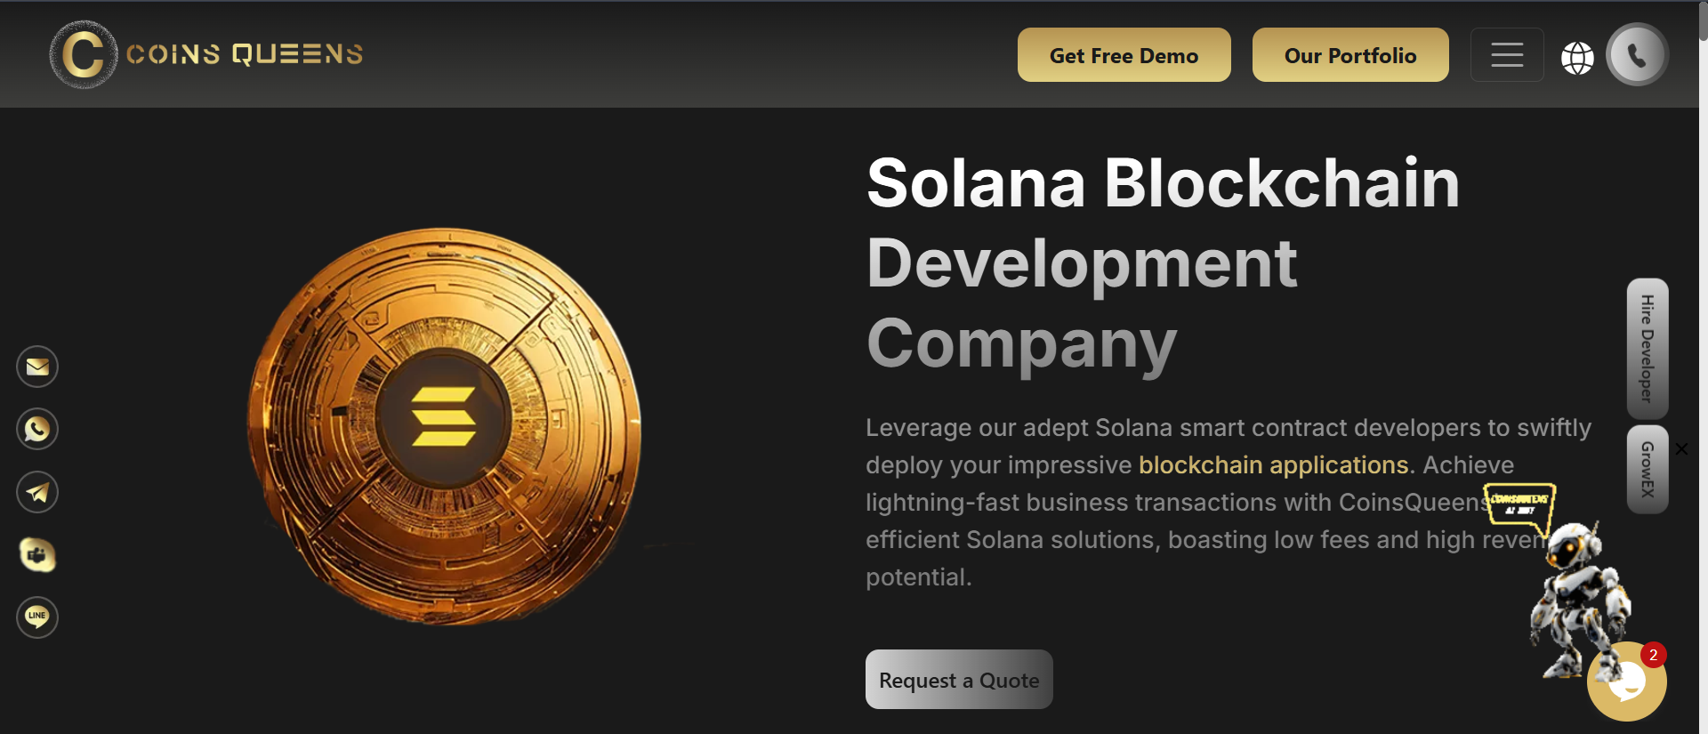This screenshot has width=1708, height=734.
Task: Open Our Portfolio
Action: pyautogui.click(x=1349, y=54)
